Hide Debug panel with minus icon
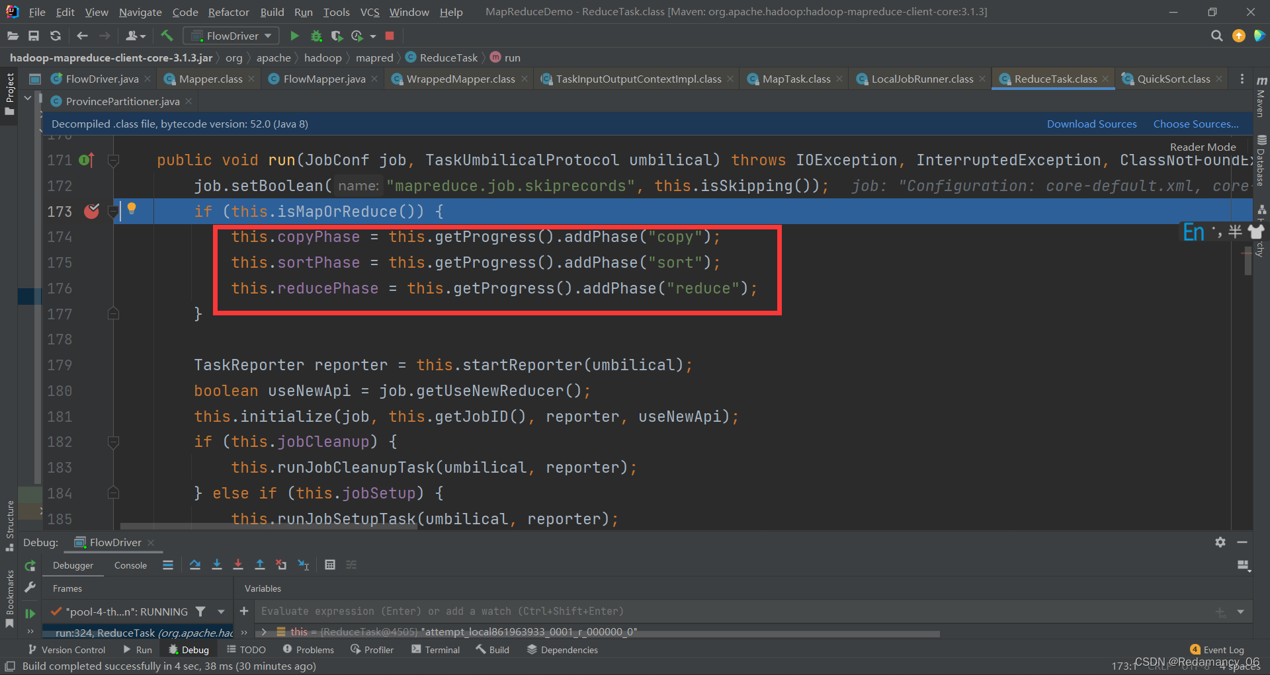 pos(1242,542)
